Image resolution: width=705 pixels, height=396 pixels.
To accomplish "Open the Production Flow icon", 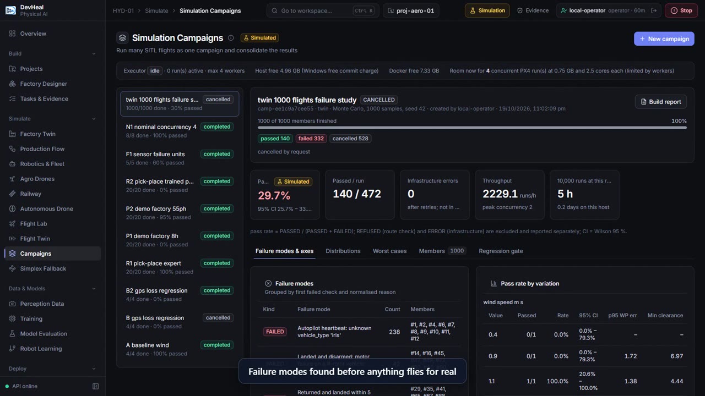I will [x=12, y=148].
